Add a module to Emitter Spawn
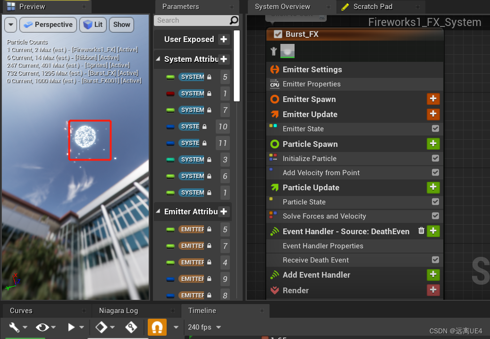Screen dimensions: 490x339 point(433,99)
